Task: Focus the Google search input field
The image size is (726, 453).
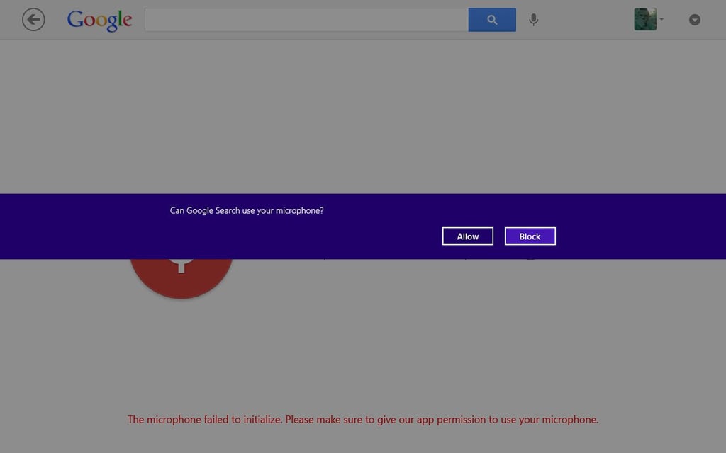Action: (306, 20)
